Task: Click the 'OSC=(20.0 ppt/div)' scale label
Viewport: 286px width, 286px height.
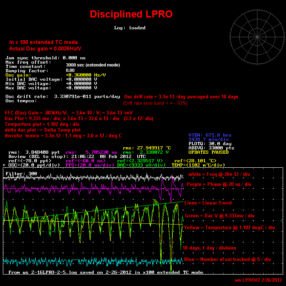Action: coord(34,165)
